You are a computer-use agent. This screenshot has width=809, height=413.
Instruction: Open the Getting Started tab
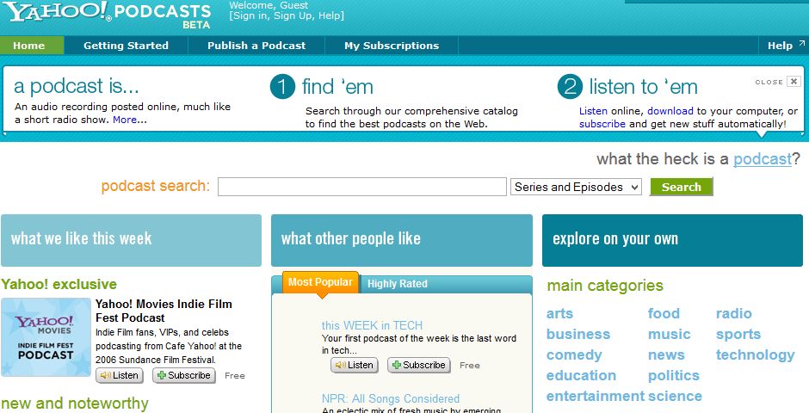click(x=126, y=46)
